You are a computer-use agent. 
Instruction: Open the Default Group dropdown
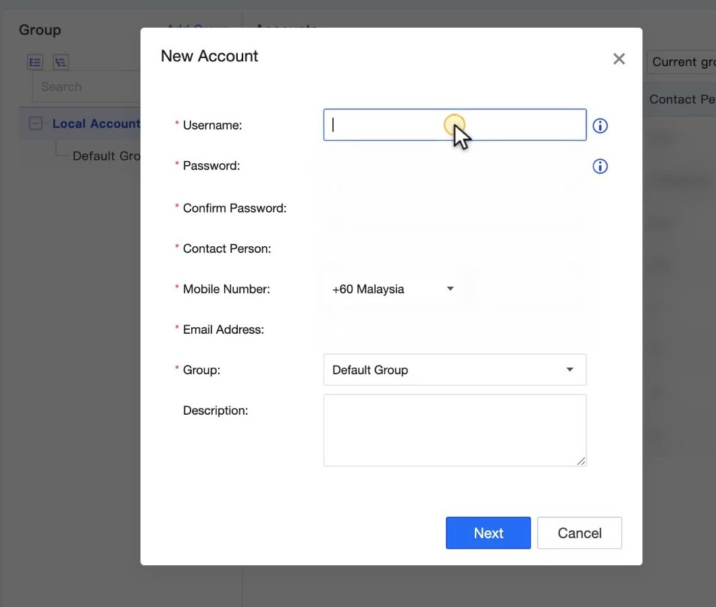[455, 370]
